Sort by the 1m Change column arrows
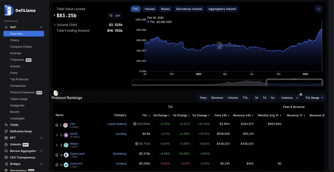Viewport: 334px width, 172px height. [209, 115]
